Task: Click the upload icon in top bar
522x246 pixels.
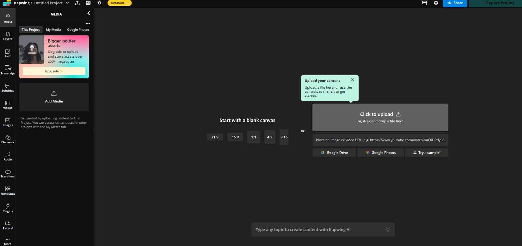Action: (x=77, y=3)
